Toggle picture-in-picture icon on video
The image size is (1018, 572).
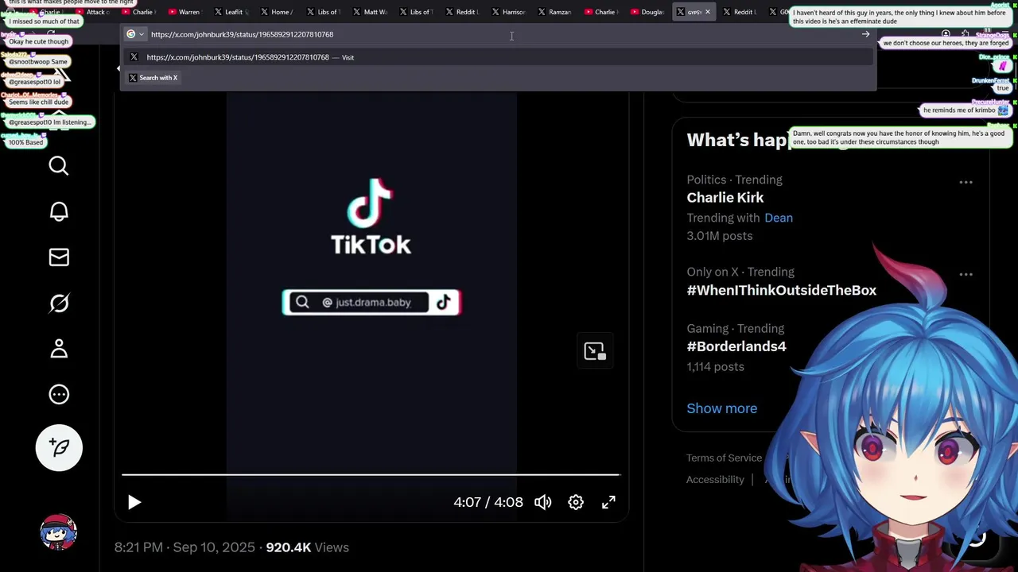(x=595, y=351)
